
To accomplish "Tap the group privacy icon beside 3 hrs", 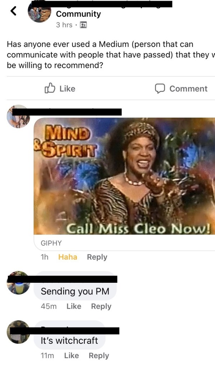I will (x=83, y=25).
